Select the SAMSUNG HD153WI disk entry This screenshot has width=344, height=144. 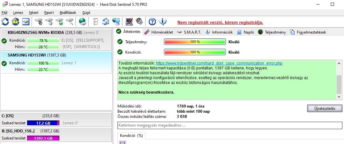(x=56, y=62)
